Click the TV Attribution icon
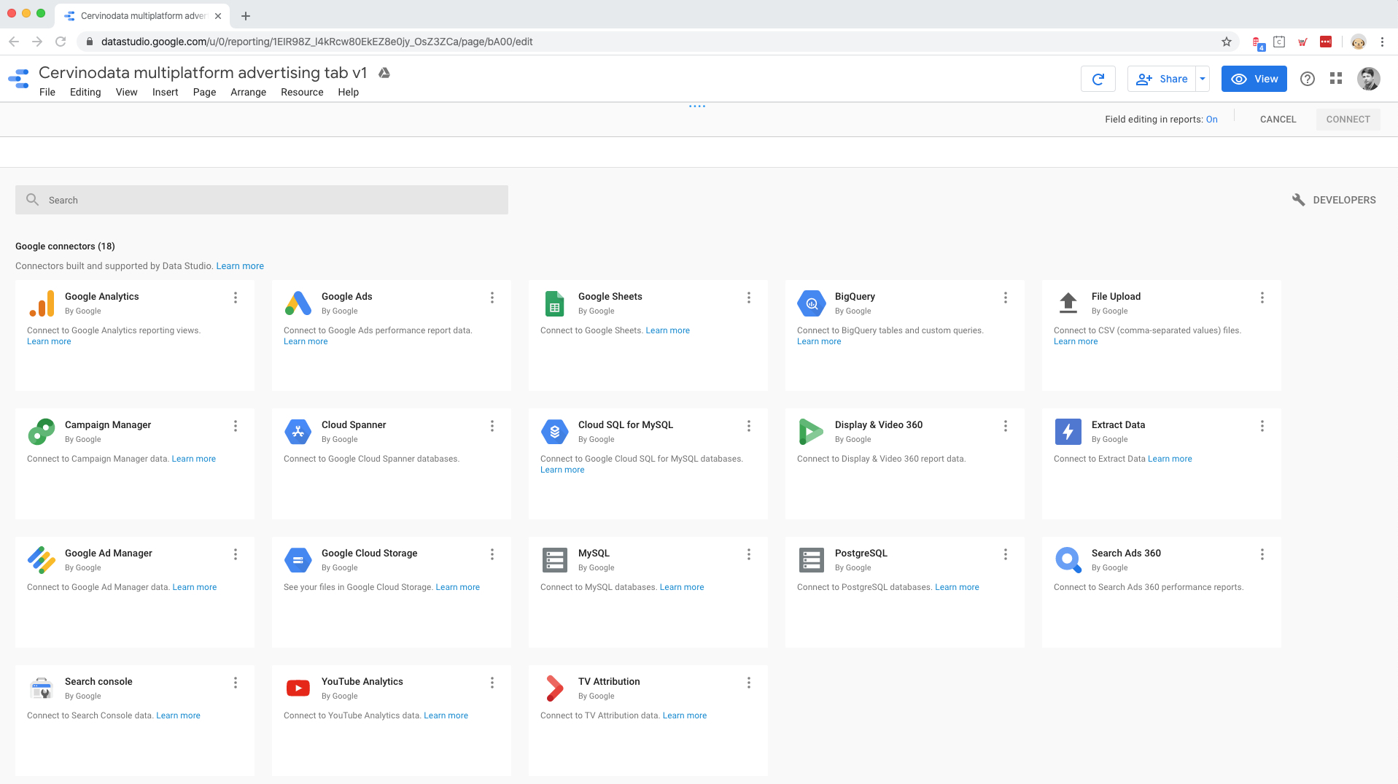 (x=555, y=688)
